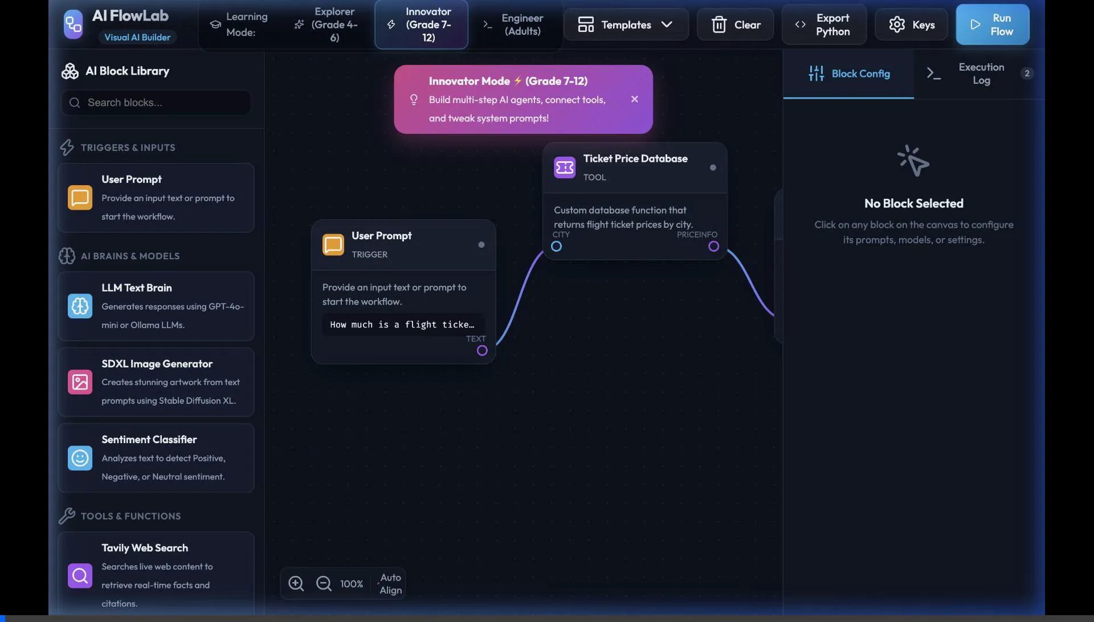
Task: Open the Execution Log tab
Action: [979, 73]
